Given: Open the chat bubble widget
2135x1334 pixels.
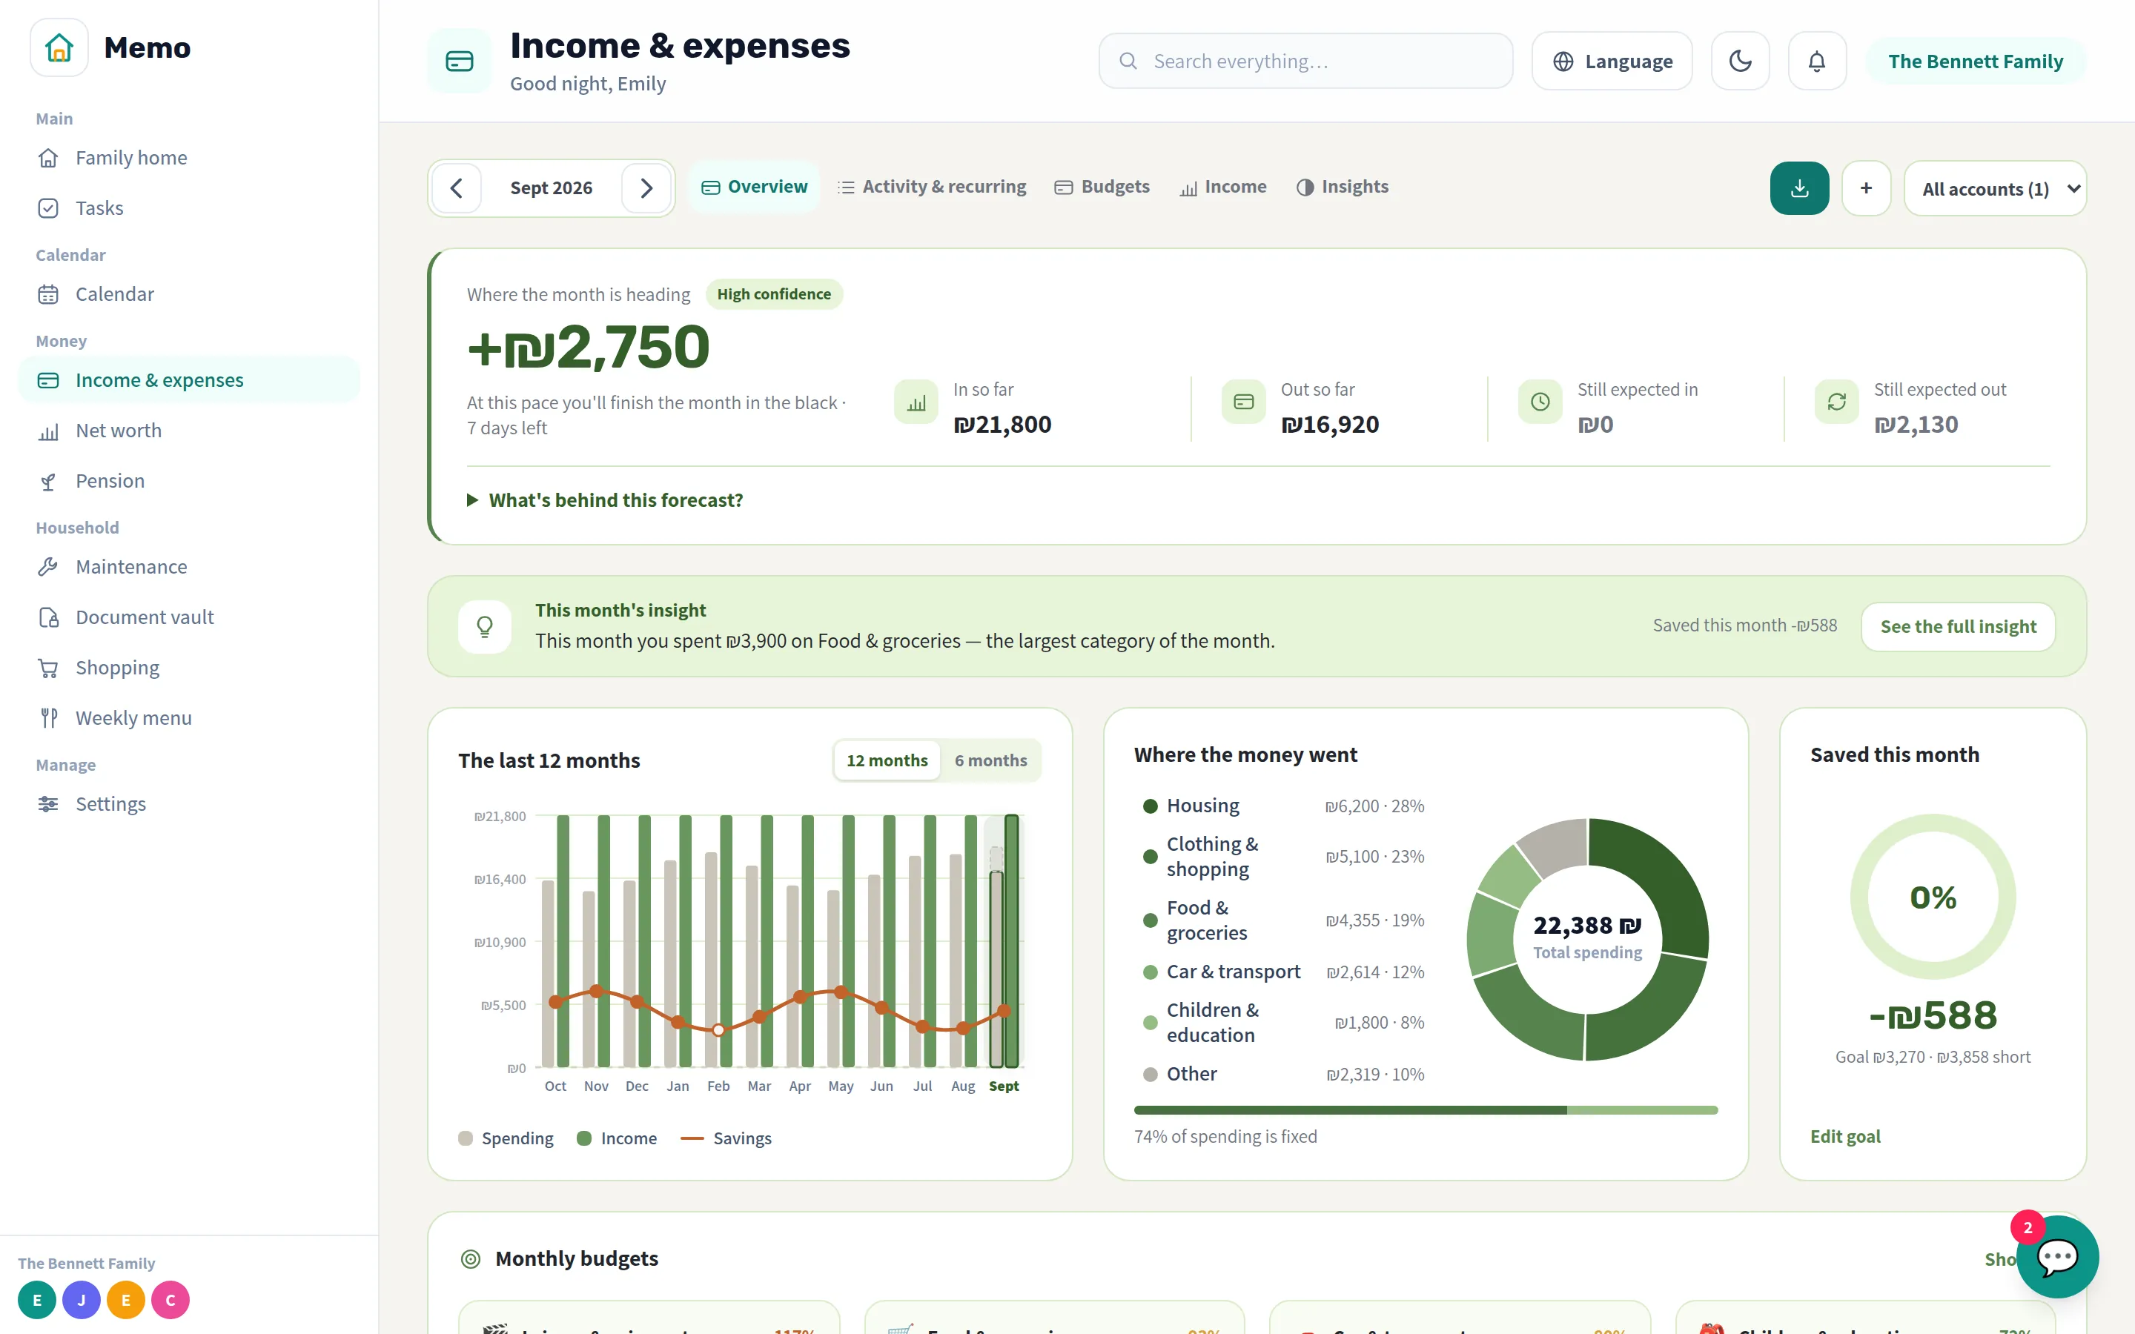Looking at the screenshot, I should coord(2056,1256).
